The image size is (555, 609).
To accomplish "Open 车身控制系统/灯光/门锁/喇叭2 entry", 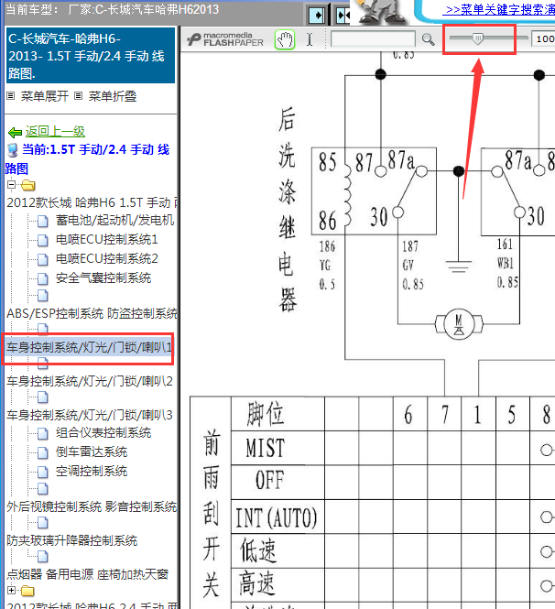I will tap(90, 381).
